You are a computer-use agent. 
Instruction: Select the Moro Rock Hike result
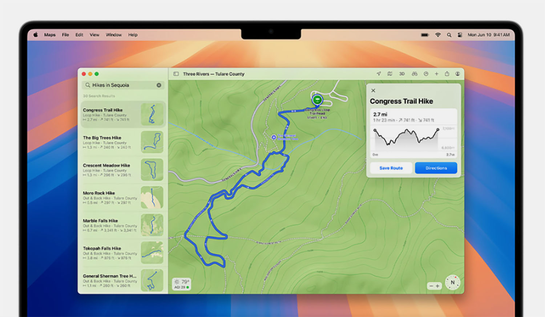coord(123,197)
